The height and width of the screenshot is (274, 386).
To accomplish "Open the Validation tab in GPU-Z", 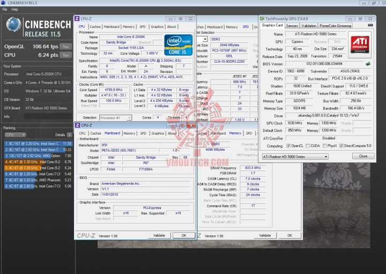I will [309, 26].
